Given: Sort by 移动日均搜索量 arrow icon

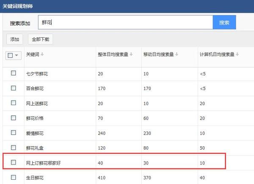Looking at the screenshot, I should (x=177, y=54).
